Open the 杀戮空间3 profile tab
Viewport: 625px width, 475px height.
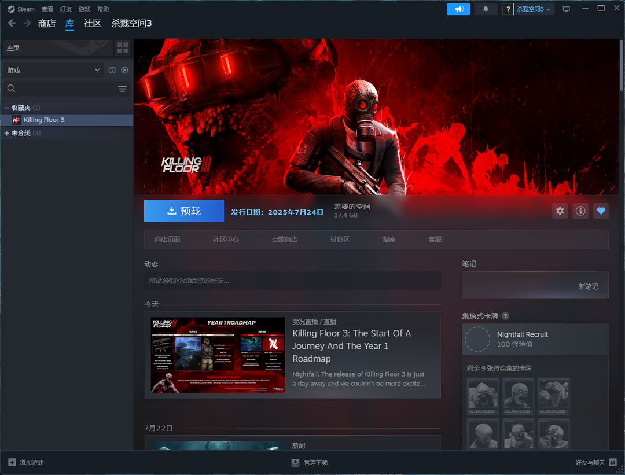pos(131,24)
